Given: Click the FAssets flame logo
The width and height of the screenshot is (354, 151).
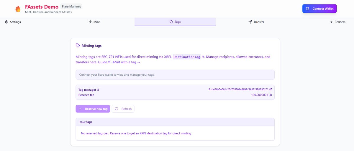Looking at the screenshot, I should pyautogui.click(x=18, y=9).
